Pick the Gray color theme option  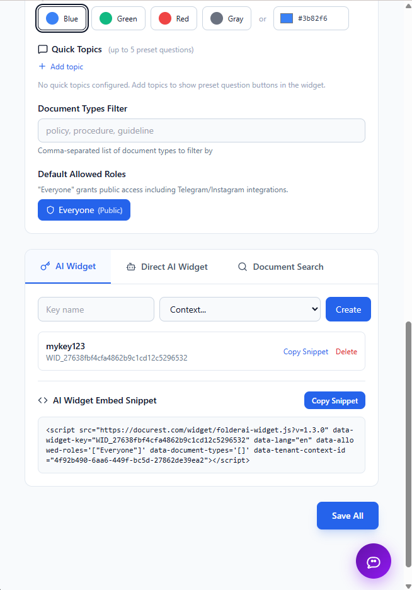click(x=226, y=19)
